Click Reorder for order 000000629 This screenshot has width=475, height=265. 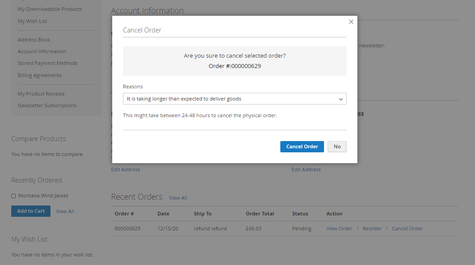[372, 228]
